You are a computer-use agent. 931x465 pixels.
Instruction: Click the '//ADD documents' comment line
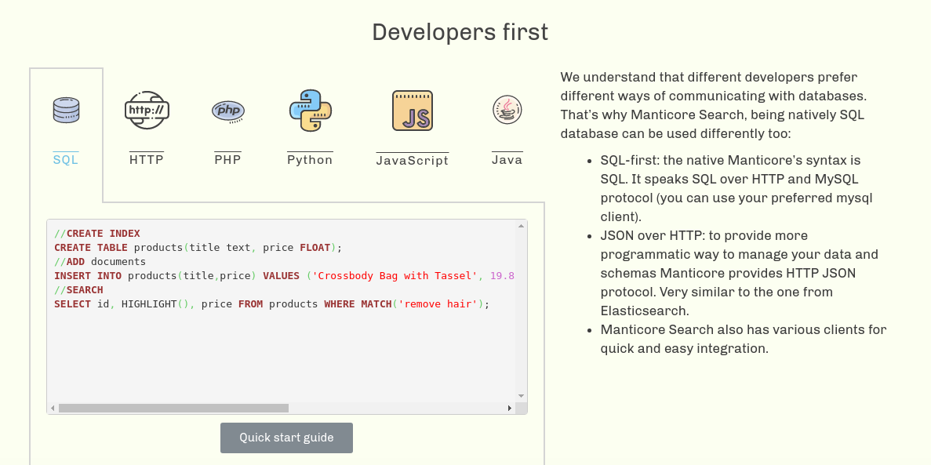click(100, 262)
